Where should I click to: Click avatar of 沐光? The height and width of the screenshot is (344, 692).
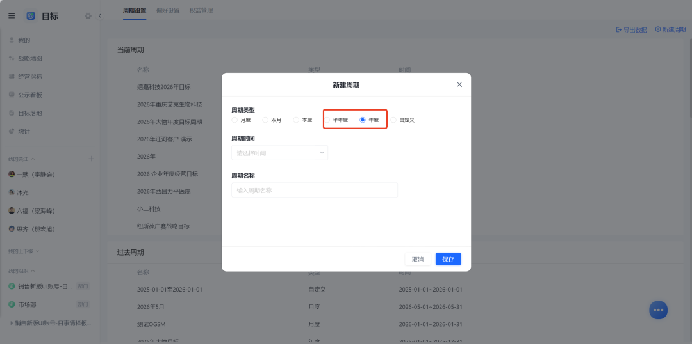pos(12,192)
